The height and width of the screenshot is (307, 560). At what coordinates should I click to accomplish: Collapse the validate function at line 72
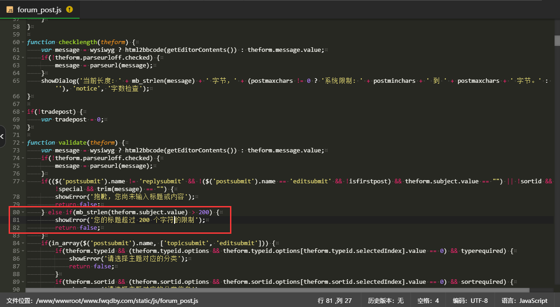click(x=23, y=142)
